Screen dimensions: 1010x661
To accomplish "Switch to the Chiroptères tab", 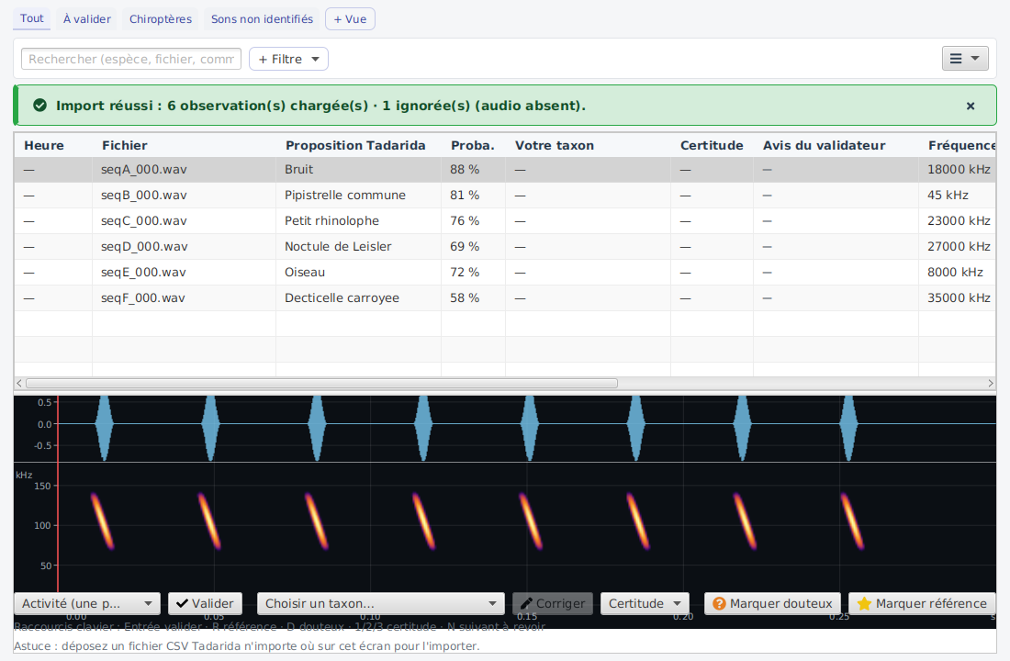I will pos(161,19).
